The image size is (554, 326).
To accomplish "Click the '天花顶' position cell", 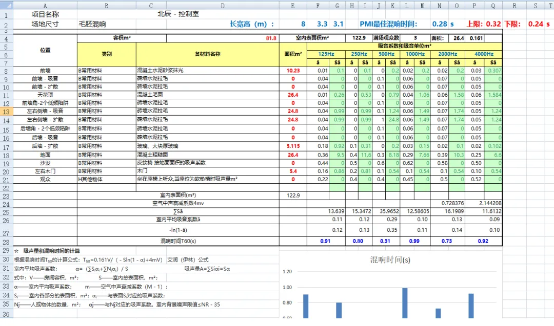I will 45,95.
